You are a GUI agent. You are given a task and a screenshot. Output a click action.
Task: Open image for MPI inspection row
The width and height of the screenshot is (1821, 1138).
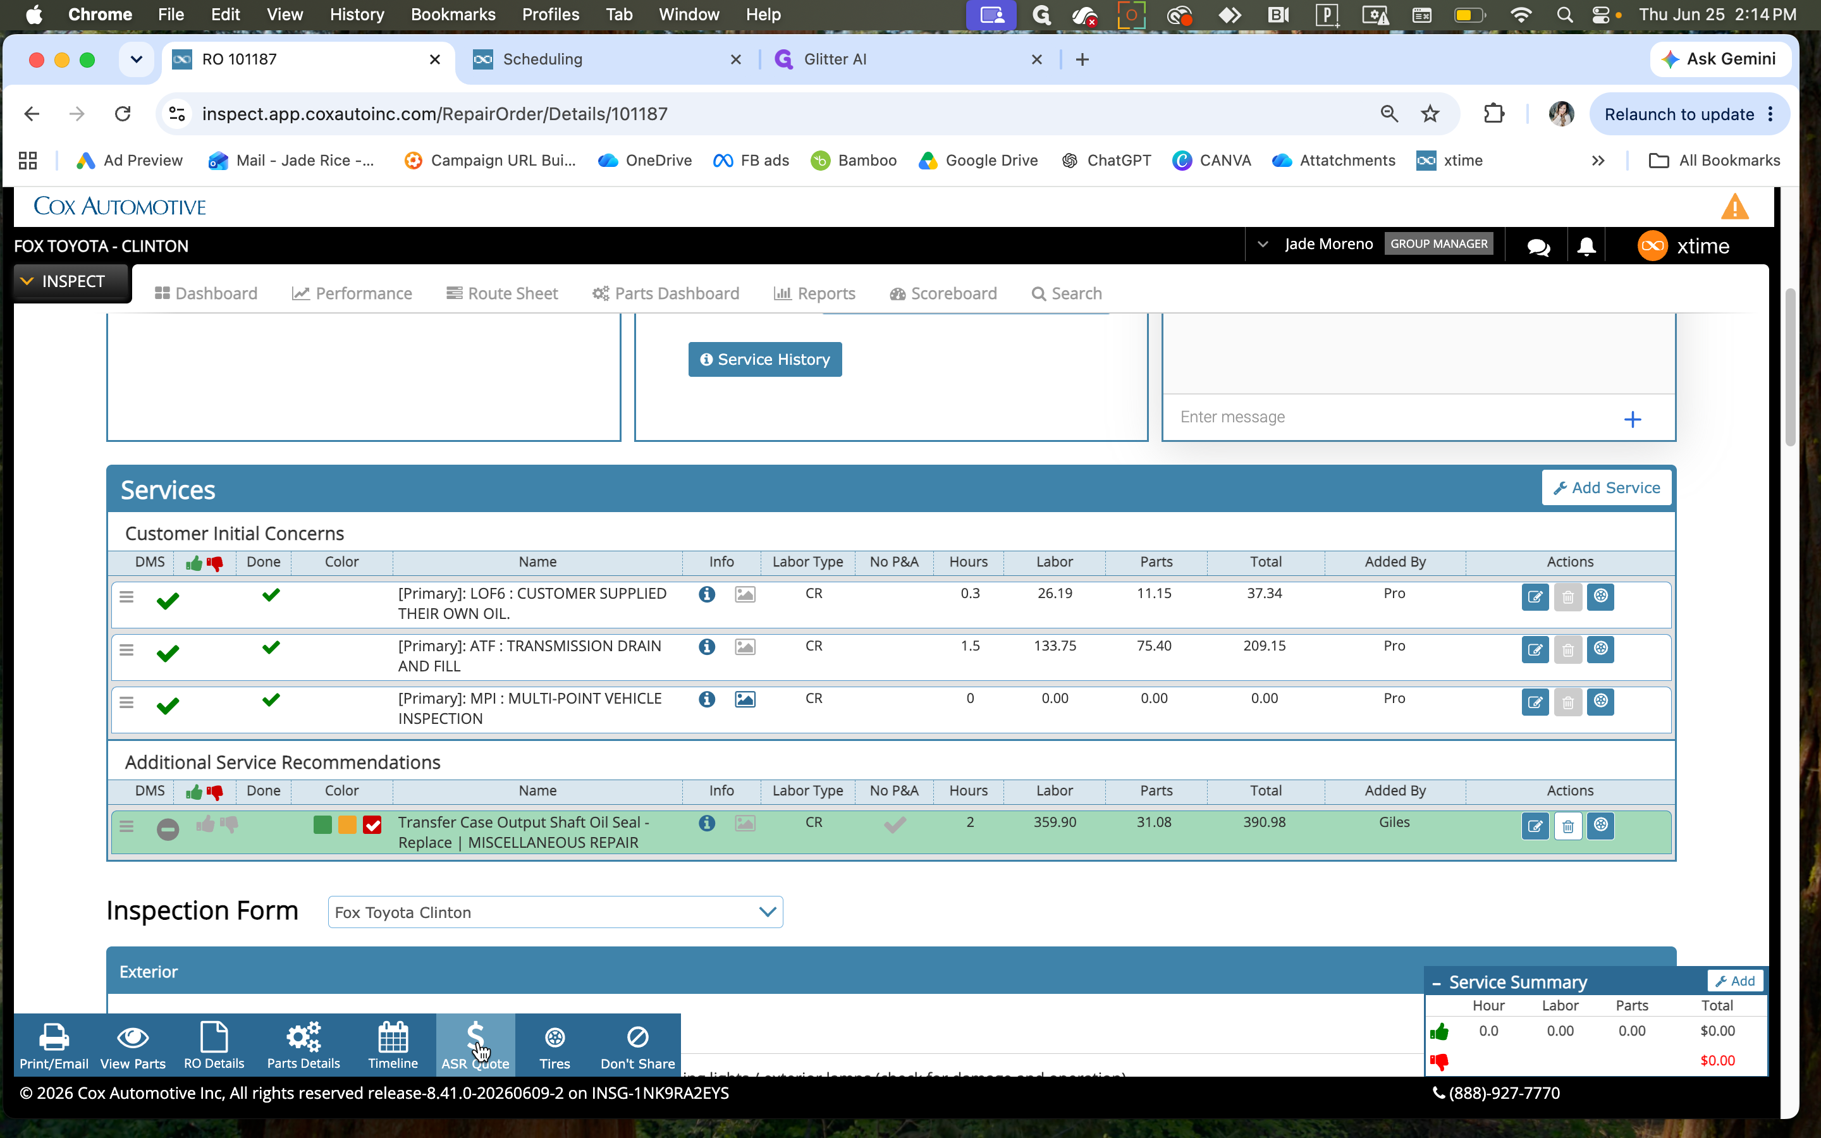[745, 700]
